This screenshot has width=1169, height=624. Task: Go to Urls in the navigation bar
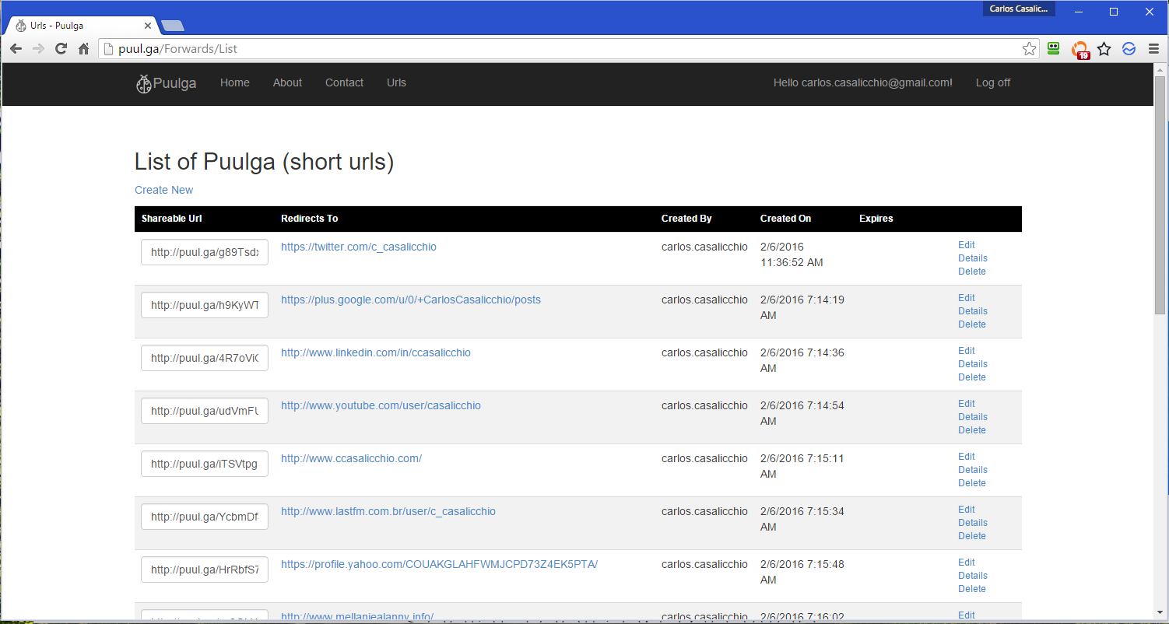396,82
